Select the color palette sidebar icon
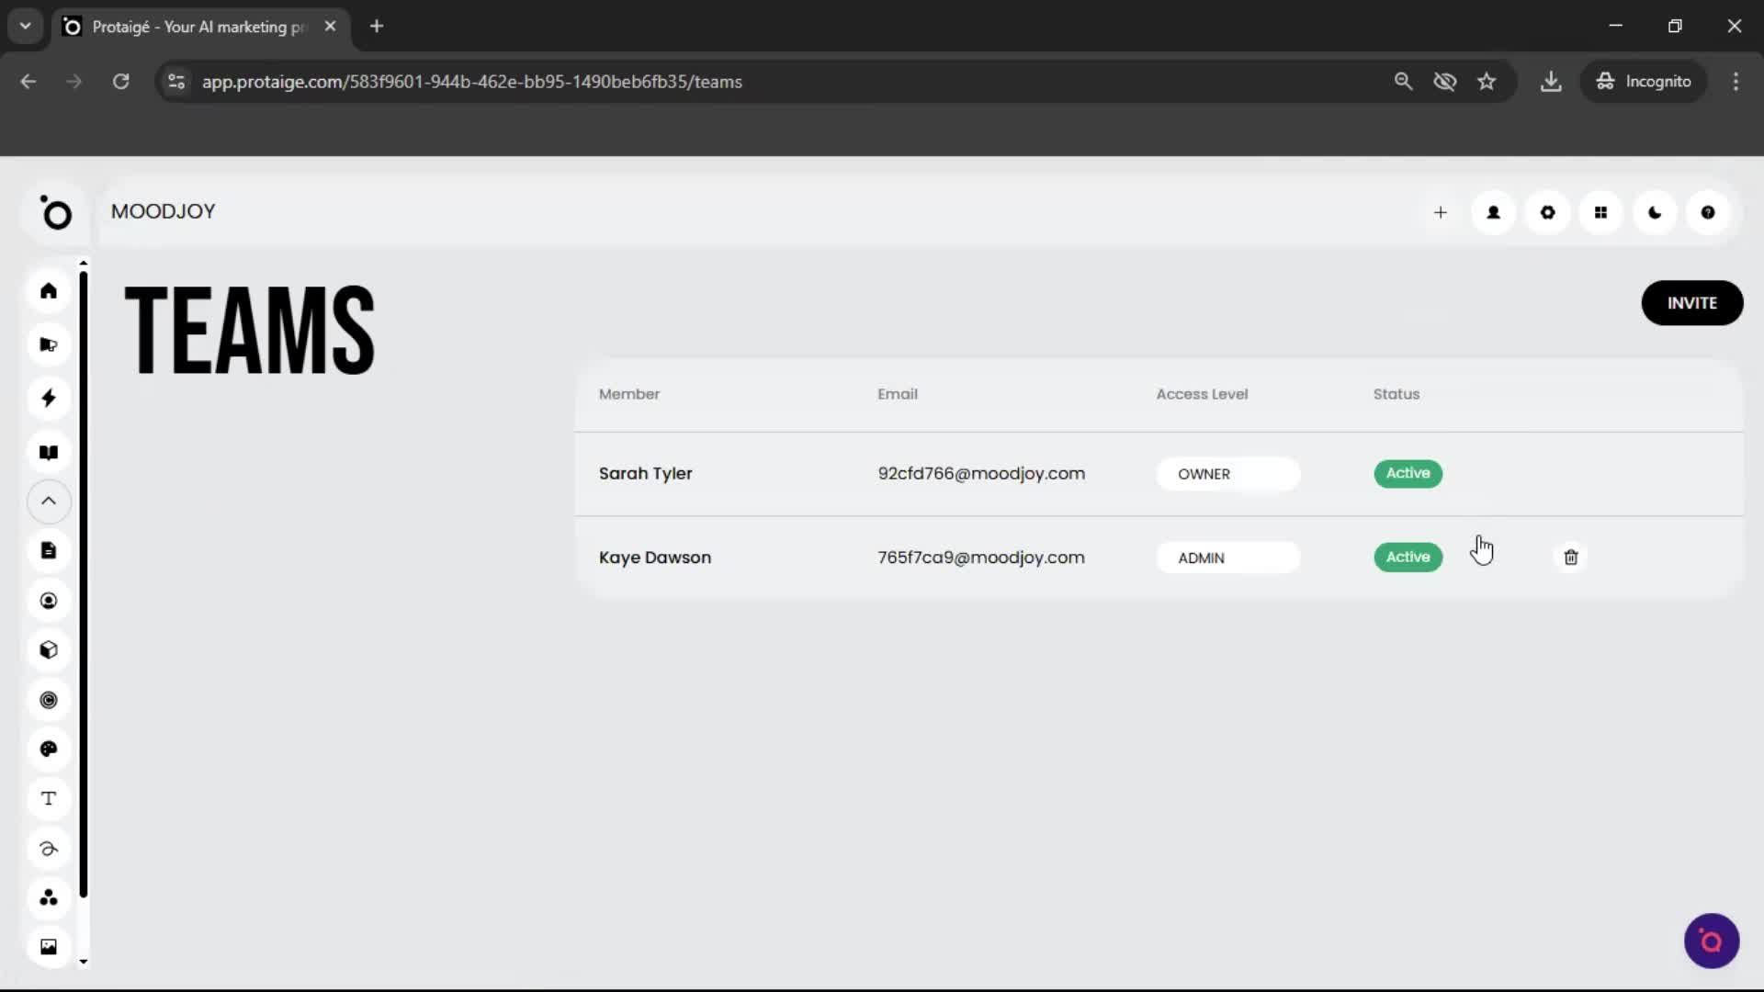Screen dimensions: 1764x992 point(49,749)
